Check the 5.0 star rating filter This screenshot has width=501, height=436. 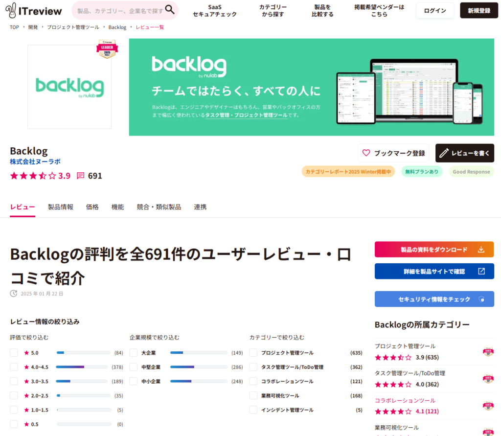click(14, 353)
